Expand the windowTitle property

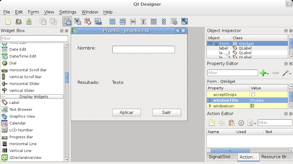[210, 100]
